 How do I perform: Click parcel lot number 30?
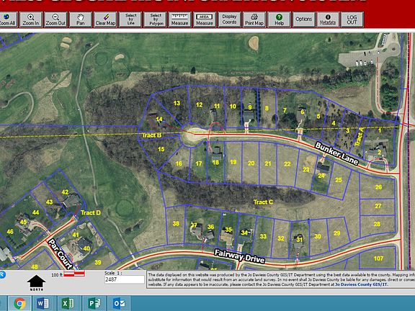point(318,236)
